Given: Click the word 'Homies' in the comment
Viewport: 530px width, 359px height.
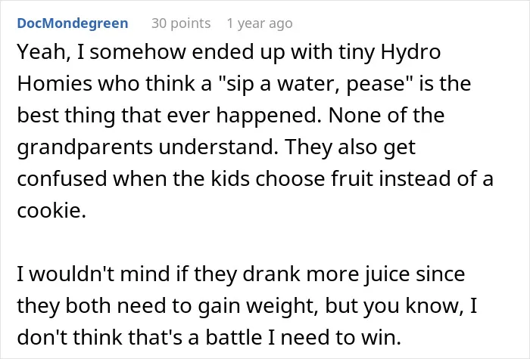Looking at the screenshot, I should [55, 83].
